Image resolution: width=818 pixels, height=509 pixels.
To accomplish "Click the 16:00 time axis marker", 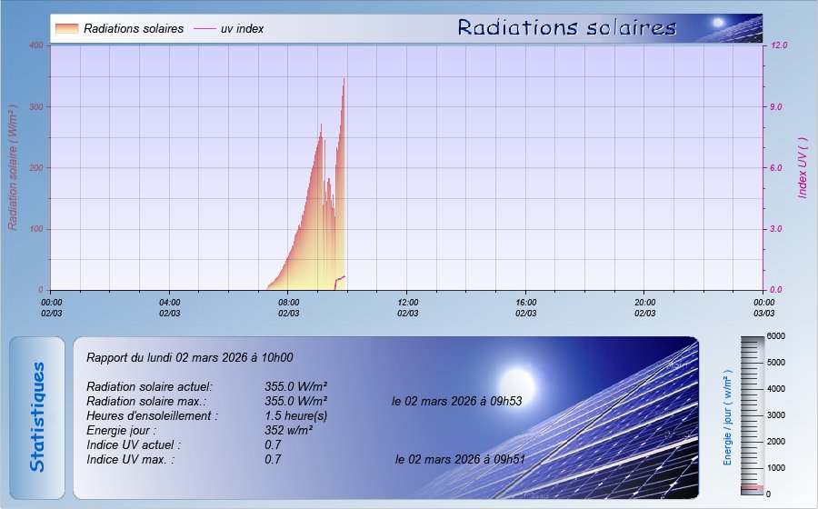I will (x=525, y=306).
